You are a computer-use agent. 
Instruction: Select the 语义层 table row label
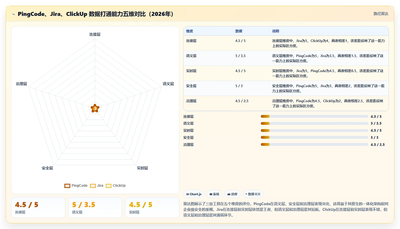pos(191,56)
